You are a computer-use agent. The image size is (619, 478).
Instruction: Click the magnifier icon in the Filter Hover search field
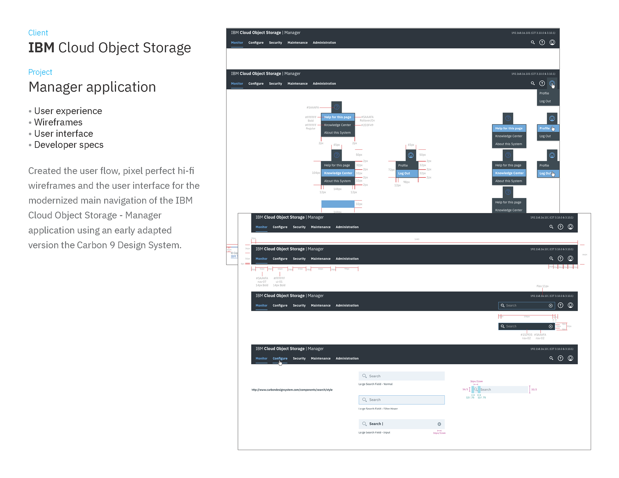pyautogui.click(x=364, y=400)
